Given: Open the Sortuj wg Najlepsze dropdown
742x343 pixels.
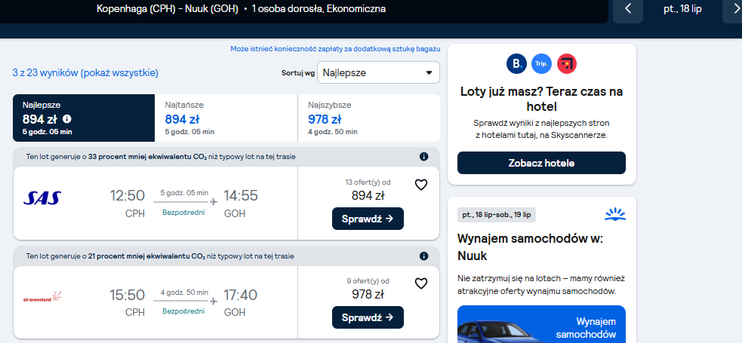Looking at the screenshot, I should coord(378,73).
